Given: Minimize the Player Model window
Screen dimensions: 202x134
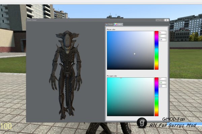Looking at the screenshot, I should (x=158, y=20).
